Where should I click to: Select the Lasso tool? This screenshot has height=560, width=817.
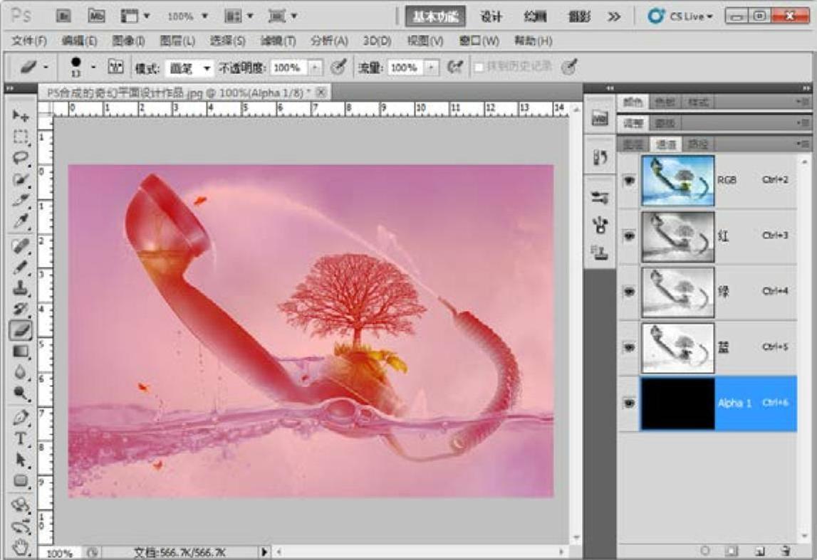point(21,158)
